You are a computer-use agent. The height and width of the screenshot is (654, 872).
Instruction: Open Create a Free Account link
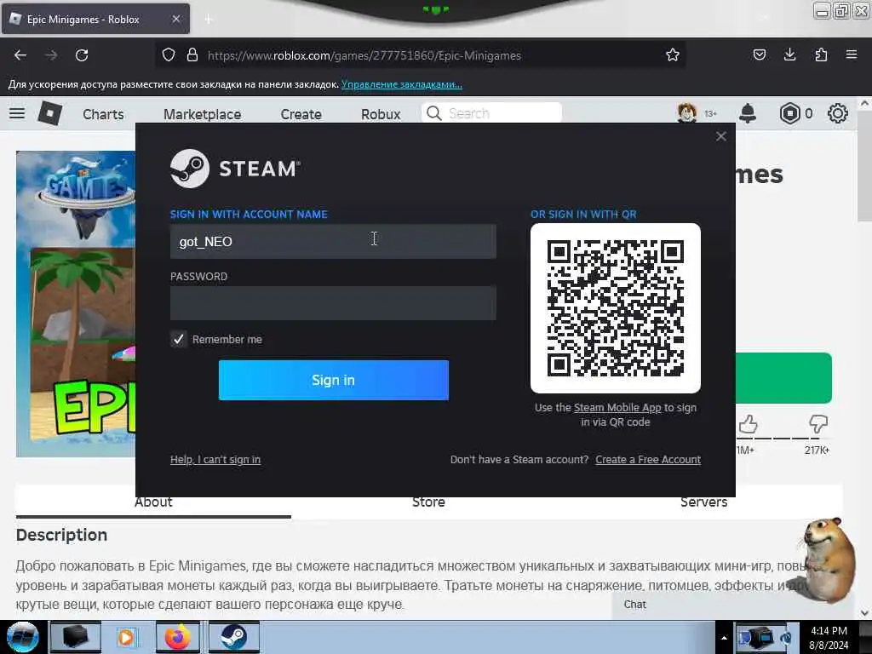[648, 459]
